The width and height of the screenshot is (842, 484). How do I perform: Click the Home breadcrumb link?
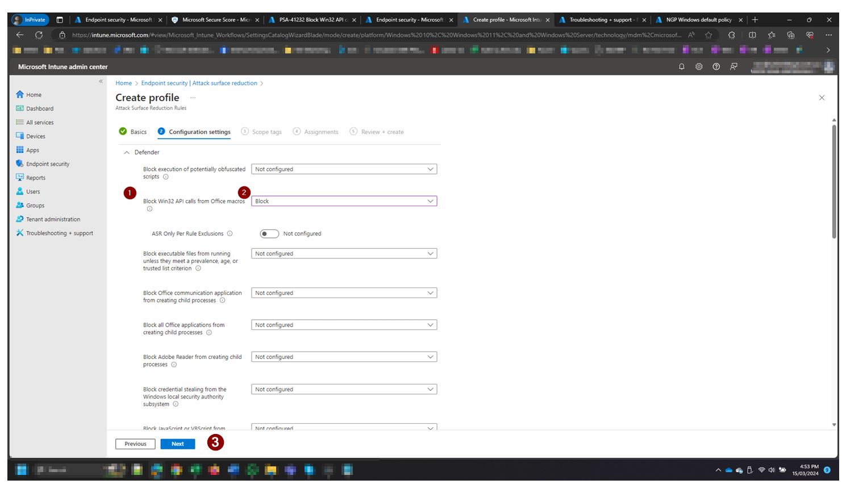coord(124,83)
